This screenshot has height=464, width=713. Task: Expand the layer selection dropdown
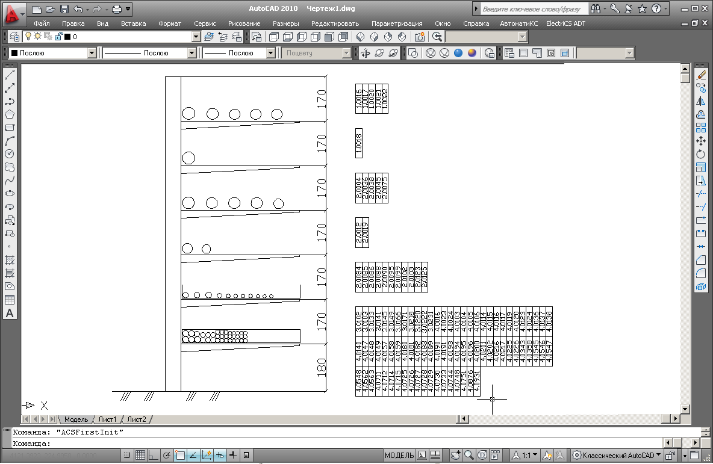(x=196, y=37)
